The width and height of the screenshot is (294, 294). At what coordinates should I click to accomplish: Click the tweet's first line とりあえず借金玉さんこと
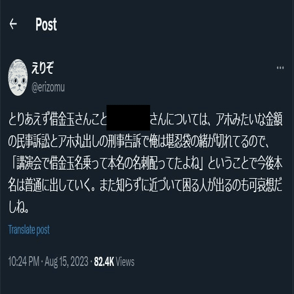tap(57, 120)
